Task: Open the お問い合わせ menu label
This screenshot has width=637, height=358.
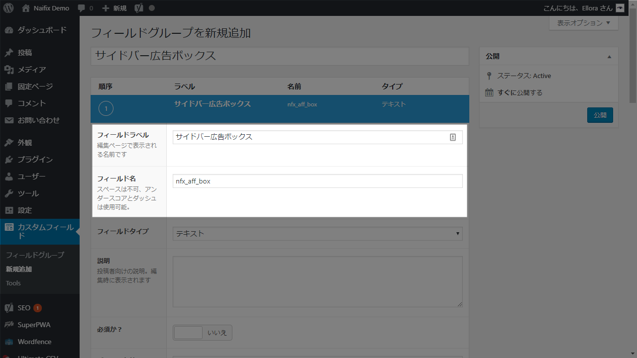Action: pyautogui.click(x=39, y=120)
